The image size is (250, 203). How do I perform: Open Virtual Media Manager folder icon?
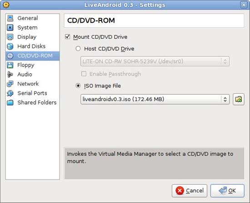(x=238, y=99)
